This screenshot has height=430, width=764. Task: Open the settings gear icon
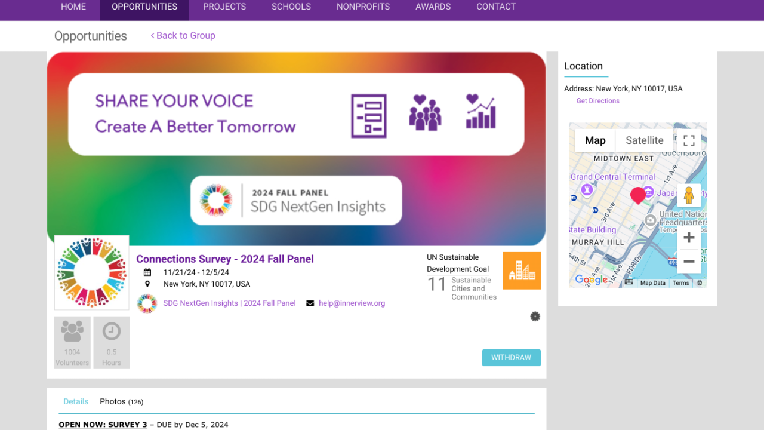pos(535,317)
